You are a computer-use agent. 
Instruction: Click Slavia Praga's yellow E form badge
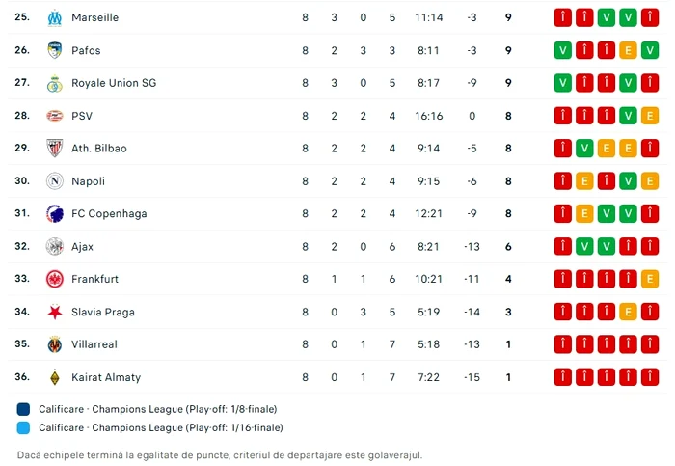pyautogui.click(x=628, y=312)
